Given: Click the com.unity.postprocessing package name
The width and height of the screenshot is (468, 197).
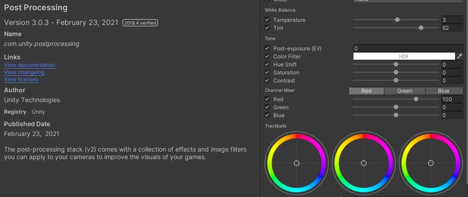Looking at the screenshot, I should 42,44.
